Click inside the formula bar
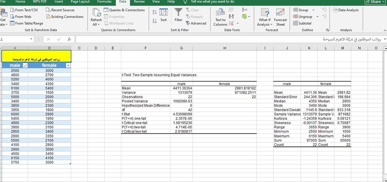 [x=227, y=39]
